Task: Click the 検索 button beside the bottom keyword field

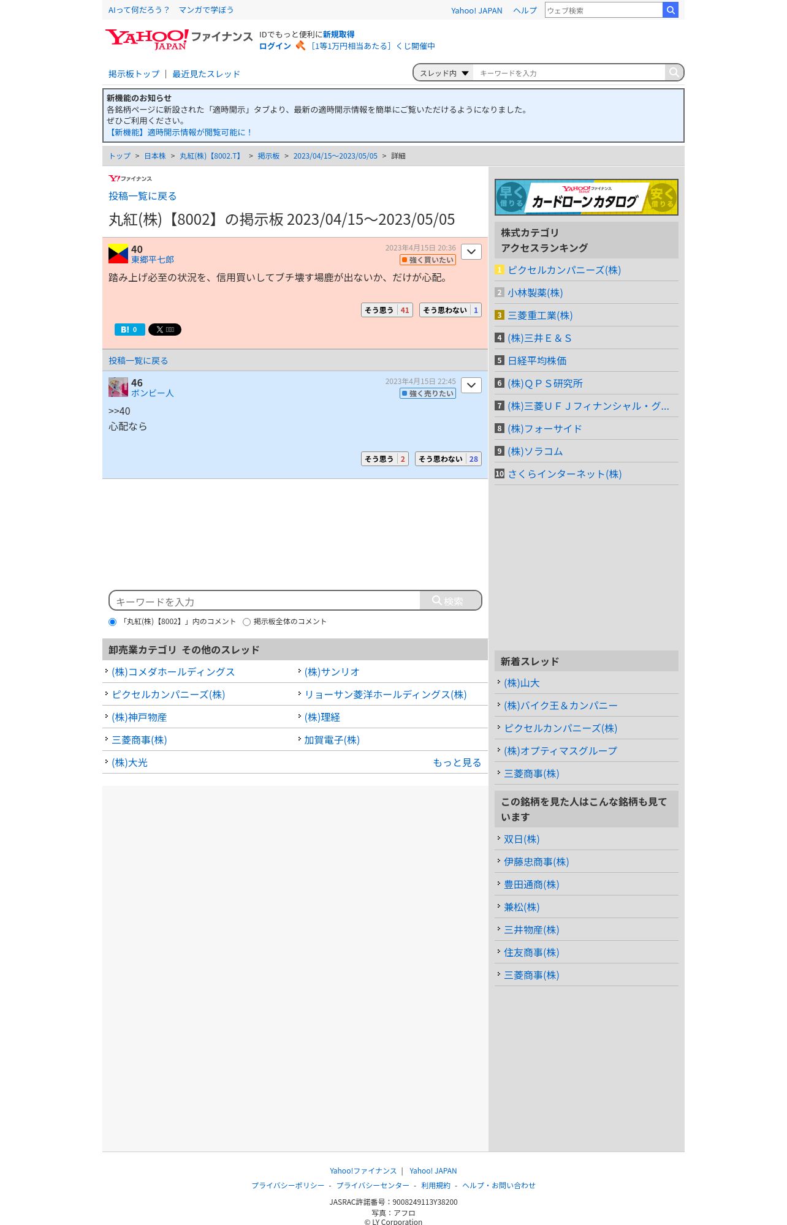Action: click(451, 600)
